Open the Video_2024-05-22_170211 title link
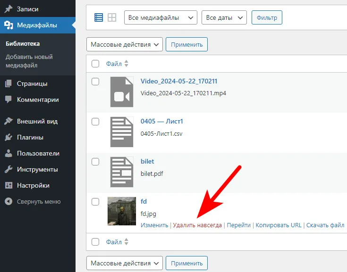This screenshot has height=272, width=347. click(x=179, y=81)
